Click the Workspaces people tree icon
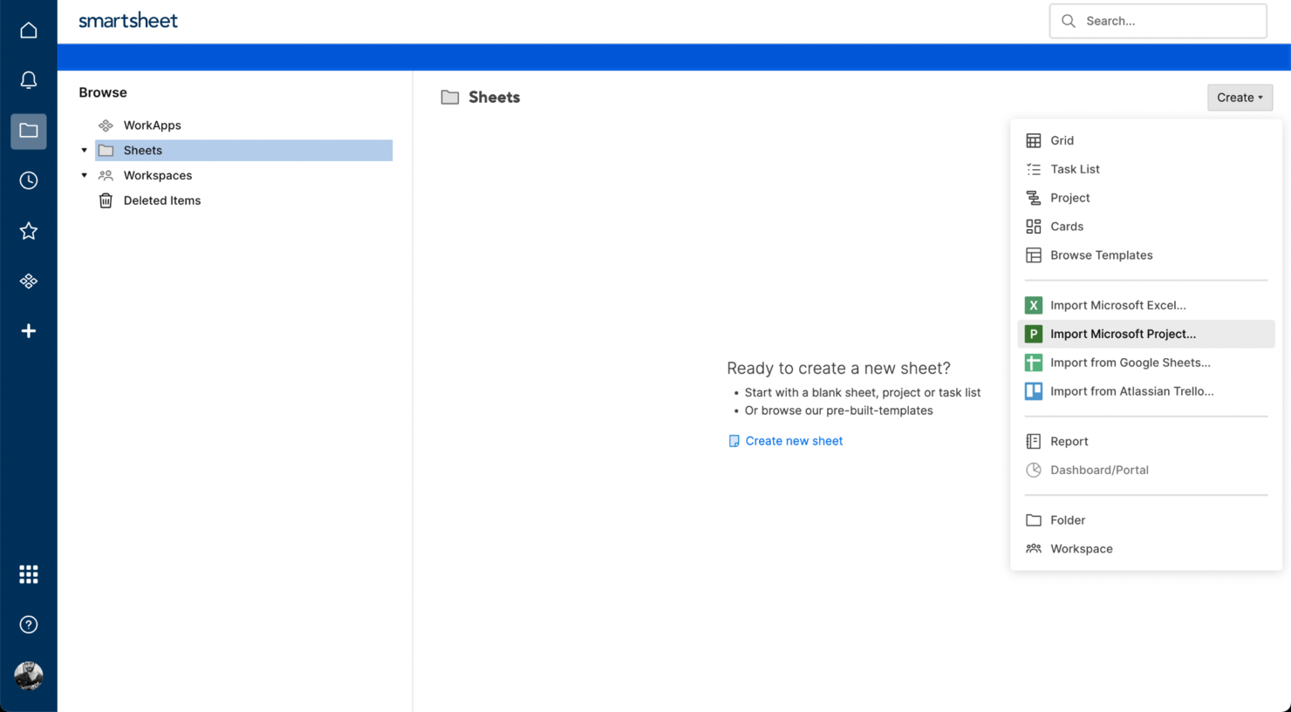Screen dimensions: 1291x712 [106, 175]
